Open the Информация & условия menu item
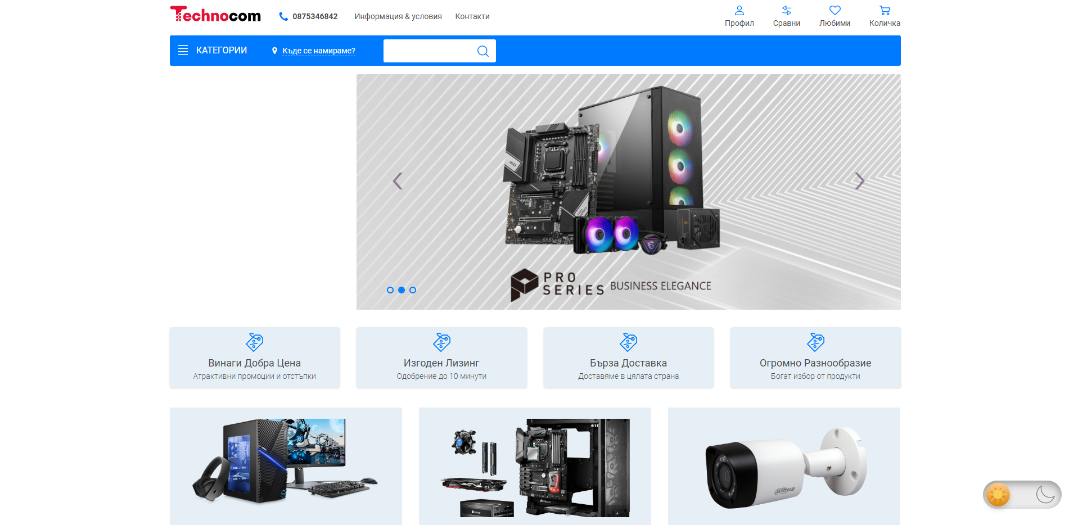1069x525 pixels. [x=398, y=16]
